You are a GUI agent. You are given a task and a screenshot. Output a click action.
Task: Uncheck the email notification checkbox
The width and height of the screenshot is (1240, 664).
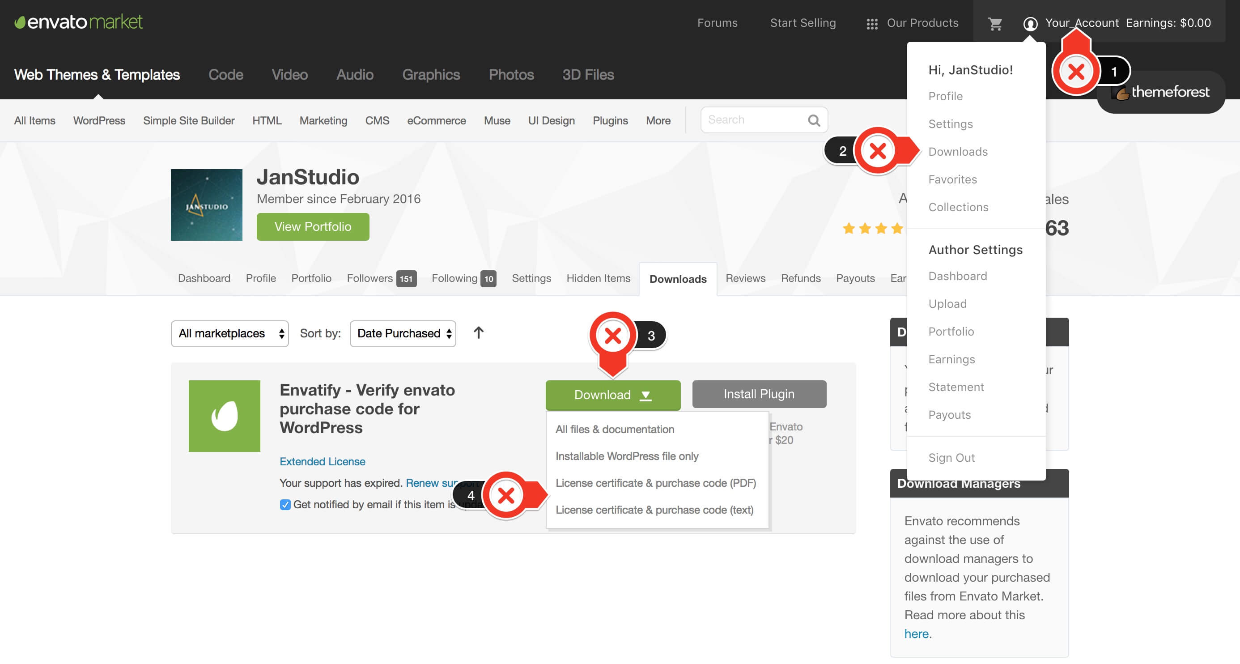pyautogui.click(x=285, y=505)
